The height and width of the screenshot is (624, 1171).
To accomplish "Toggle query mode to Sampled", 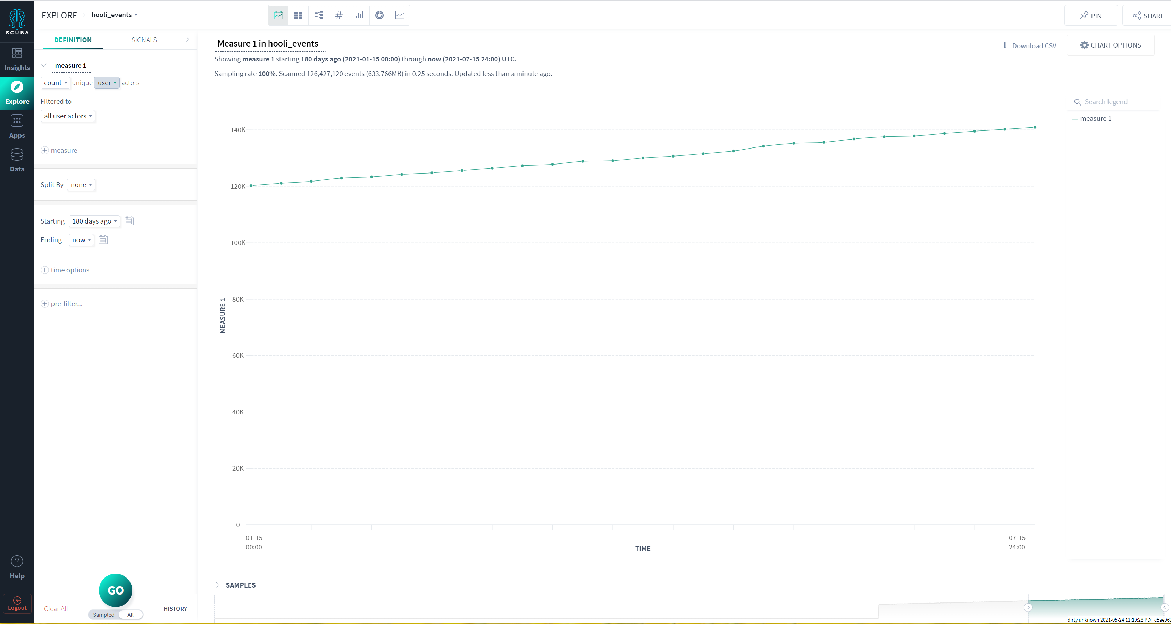I will coord(104,614).
